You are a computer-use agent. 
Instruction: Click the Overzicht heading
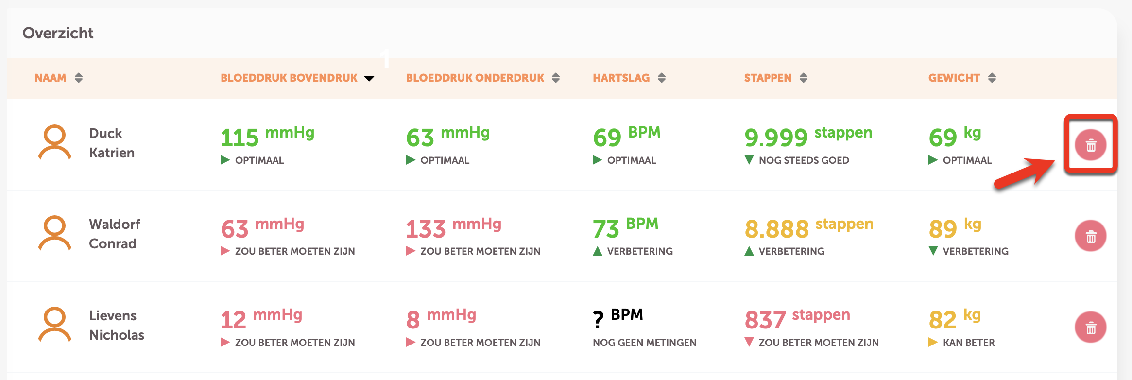(58, 33)
